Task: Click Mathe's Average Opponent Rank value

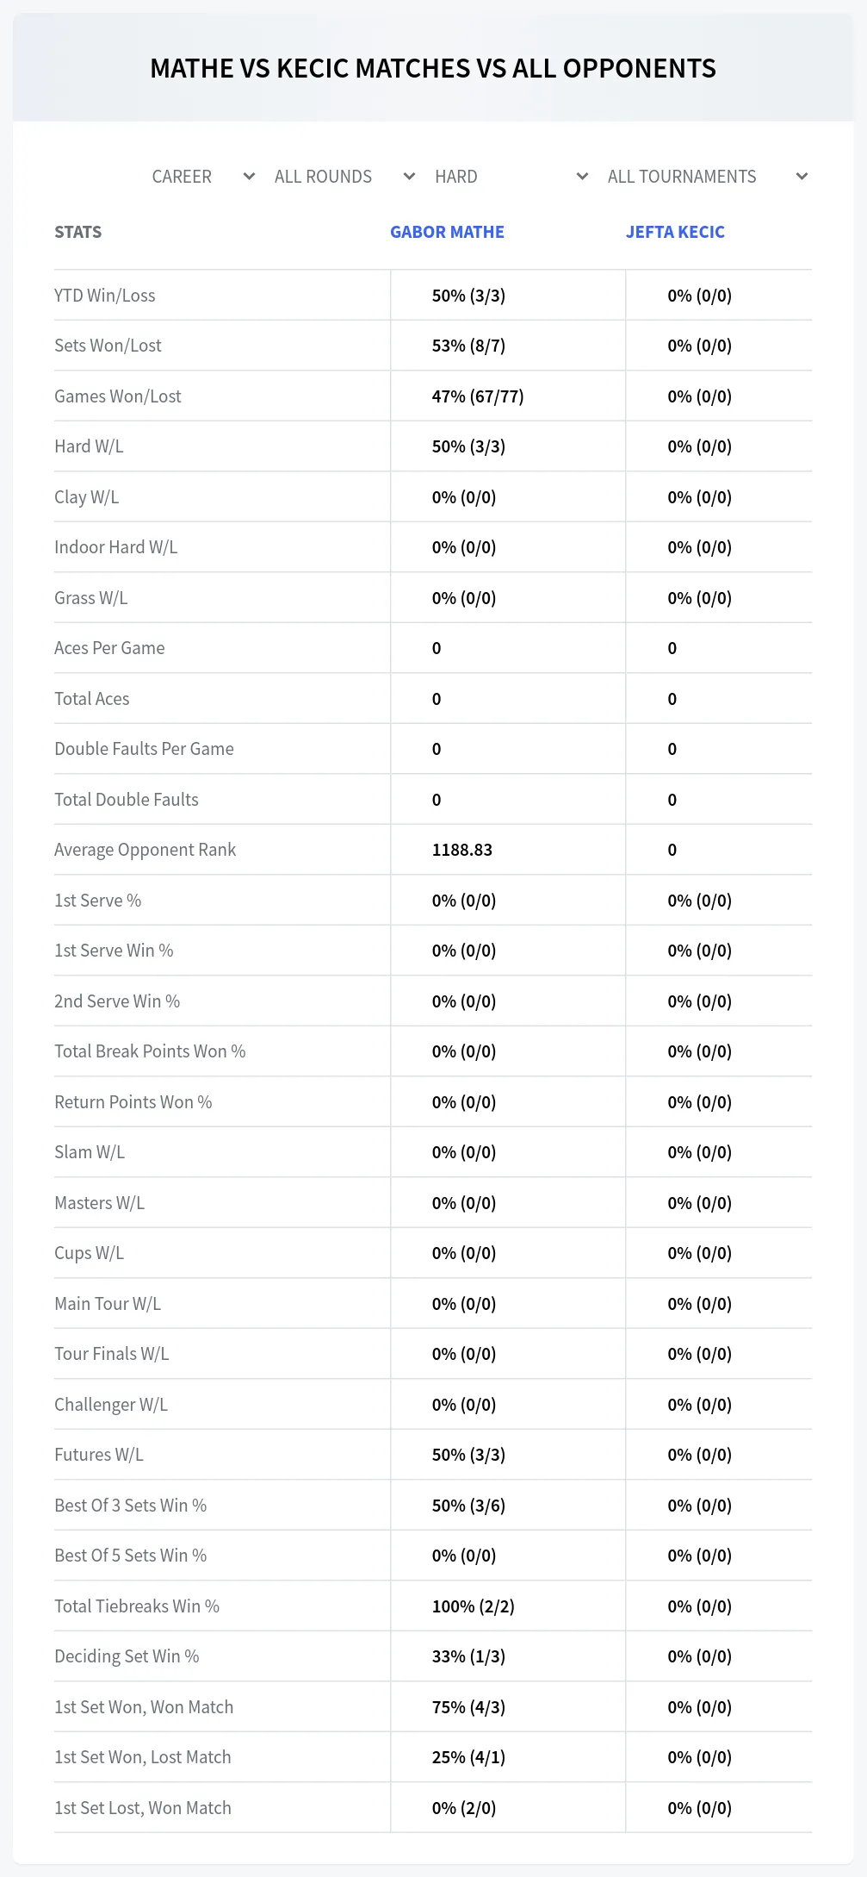Action: [462, 850]
